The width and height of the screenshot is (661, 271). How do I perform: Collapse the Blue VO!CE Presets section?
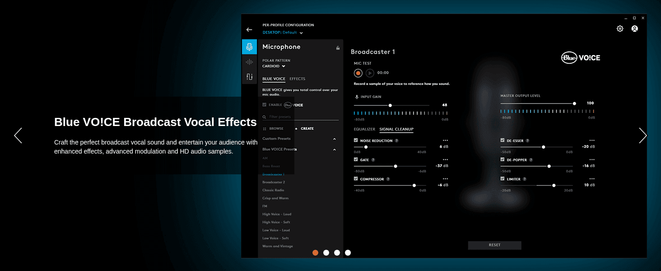coord(335,150)
